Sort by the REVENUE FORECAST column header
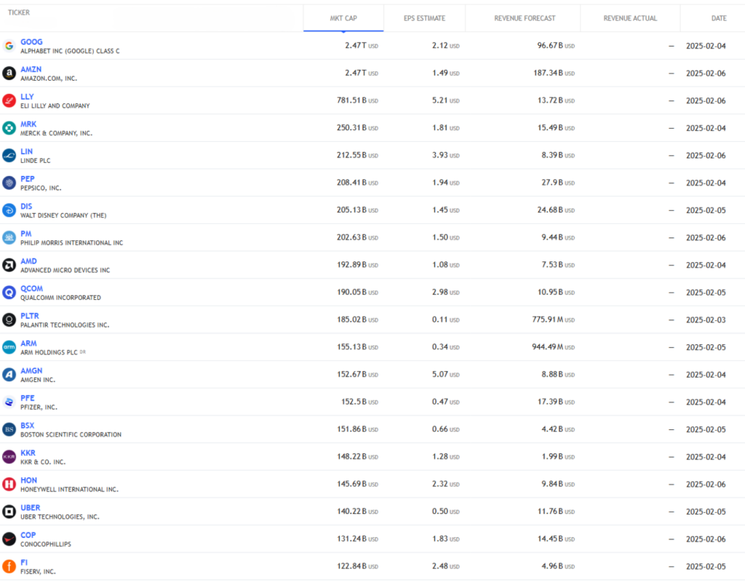This screenshot has height=588, width=745. 525,18
